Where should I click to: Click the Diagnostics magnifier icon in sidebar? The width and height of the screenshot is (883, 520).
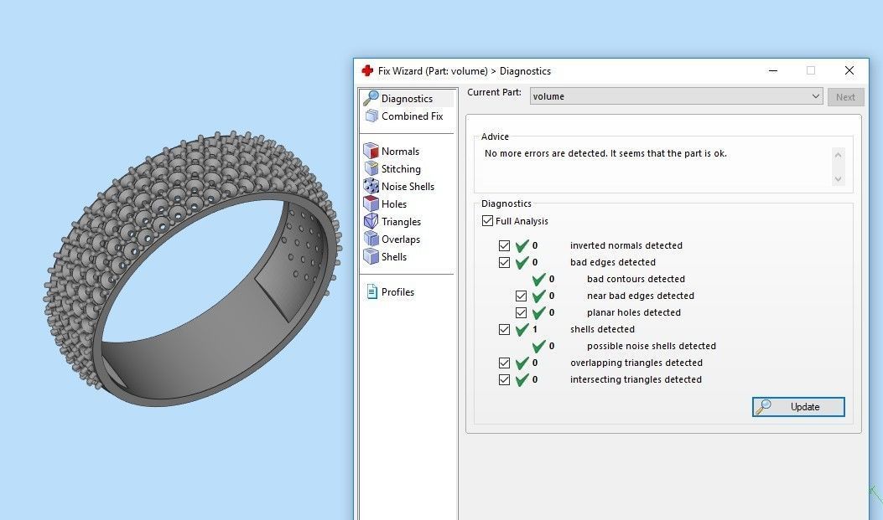point(371,98)
